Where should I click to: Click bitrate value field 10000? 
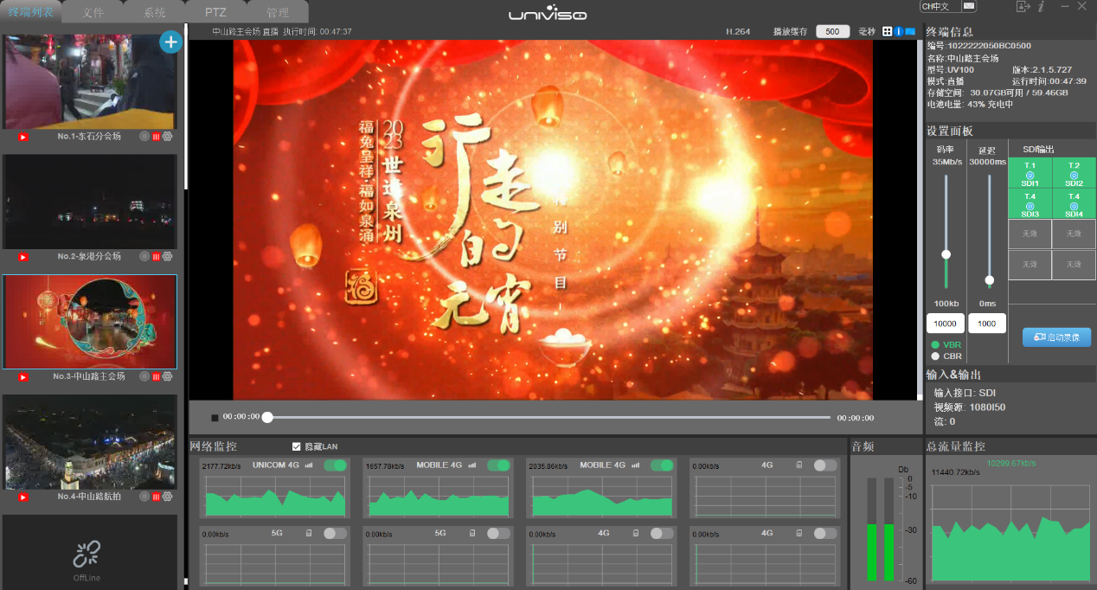(x=945, y=324)
